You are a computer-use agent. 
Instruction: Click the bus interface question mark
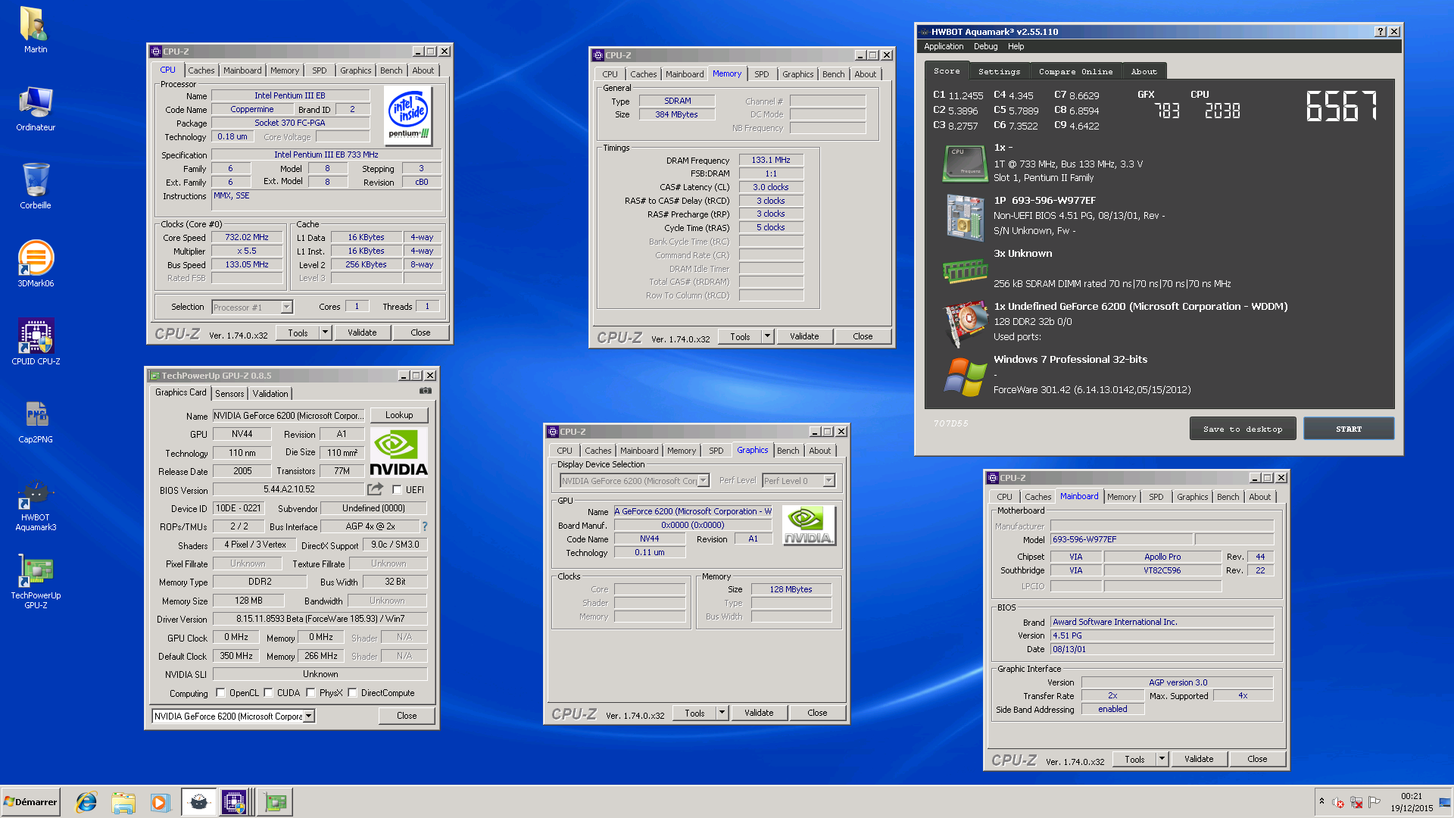click(x=424, y=526)
